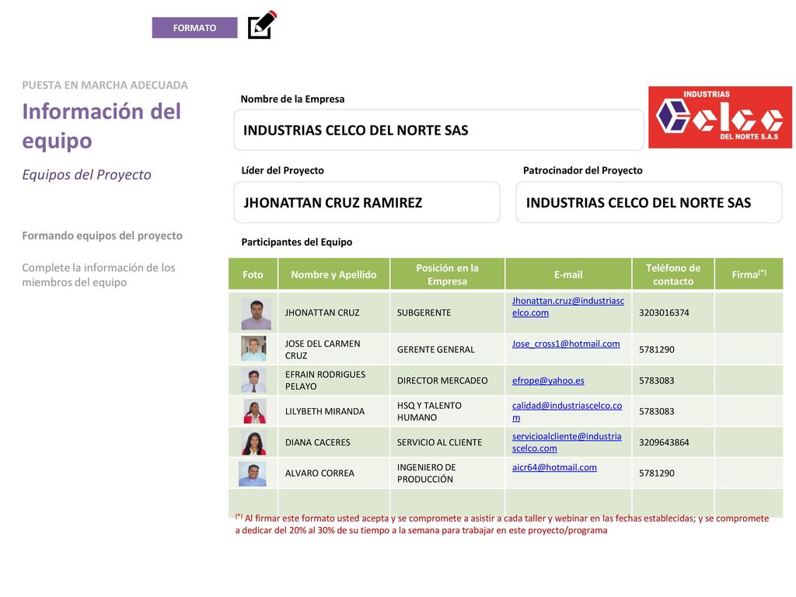This screenshot has height=597, width=796.
Task: Click the E-mail column header
Action: coord(568,274)
